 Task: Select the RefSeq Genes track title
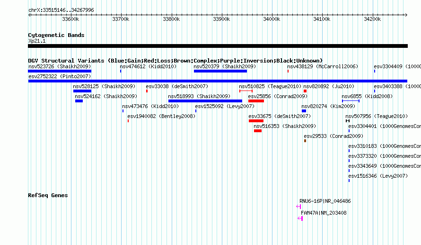point(48,196)
